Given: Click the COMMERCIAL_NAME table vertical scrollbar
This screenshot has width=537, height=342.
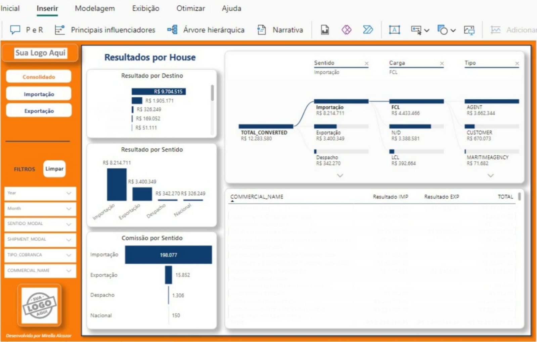Looking at the screenshot, I should click(x=519, y=196).
